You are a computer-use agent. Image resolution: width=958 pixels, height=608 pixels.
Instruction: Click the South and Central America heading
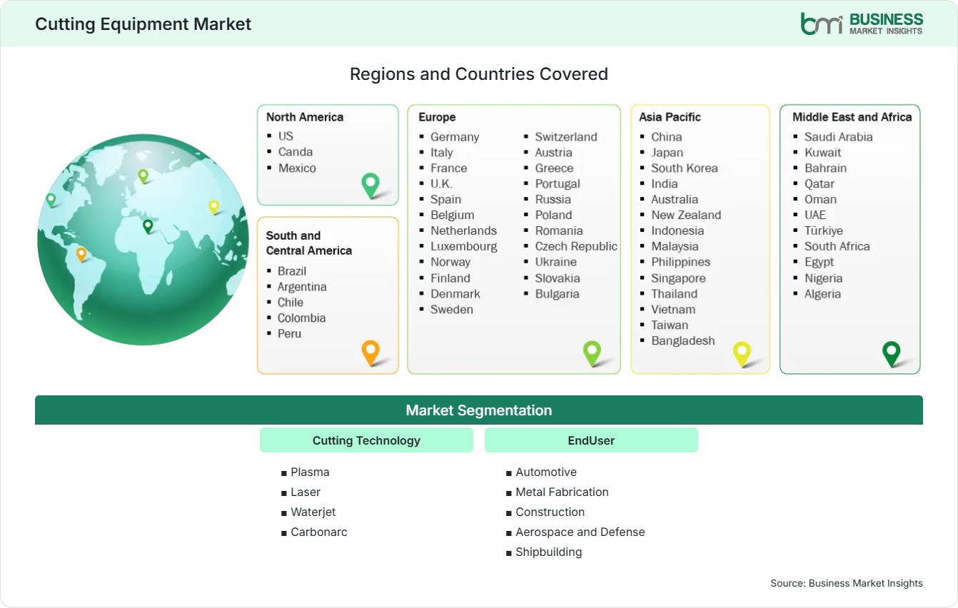pyautogui.click(x=309, y=243)
